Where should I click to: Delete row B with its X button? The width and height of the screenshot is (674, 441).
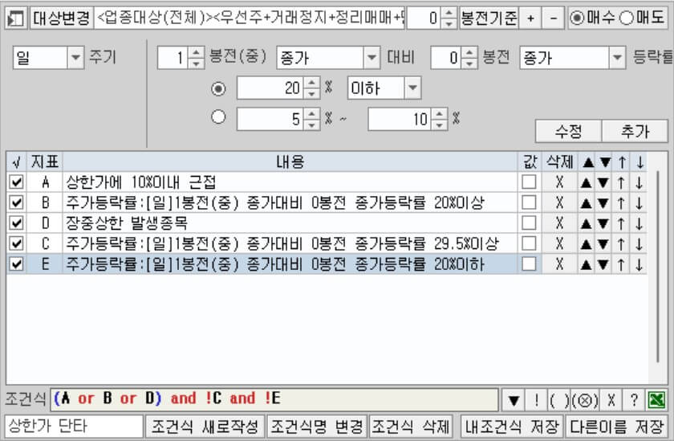tap(559, 202)
